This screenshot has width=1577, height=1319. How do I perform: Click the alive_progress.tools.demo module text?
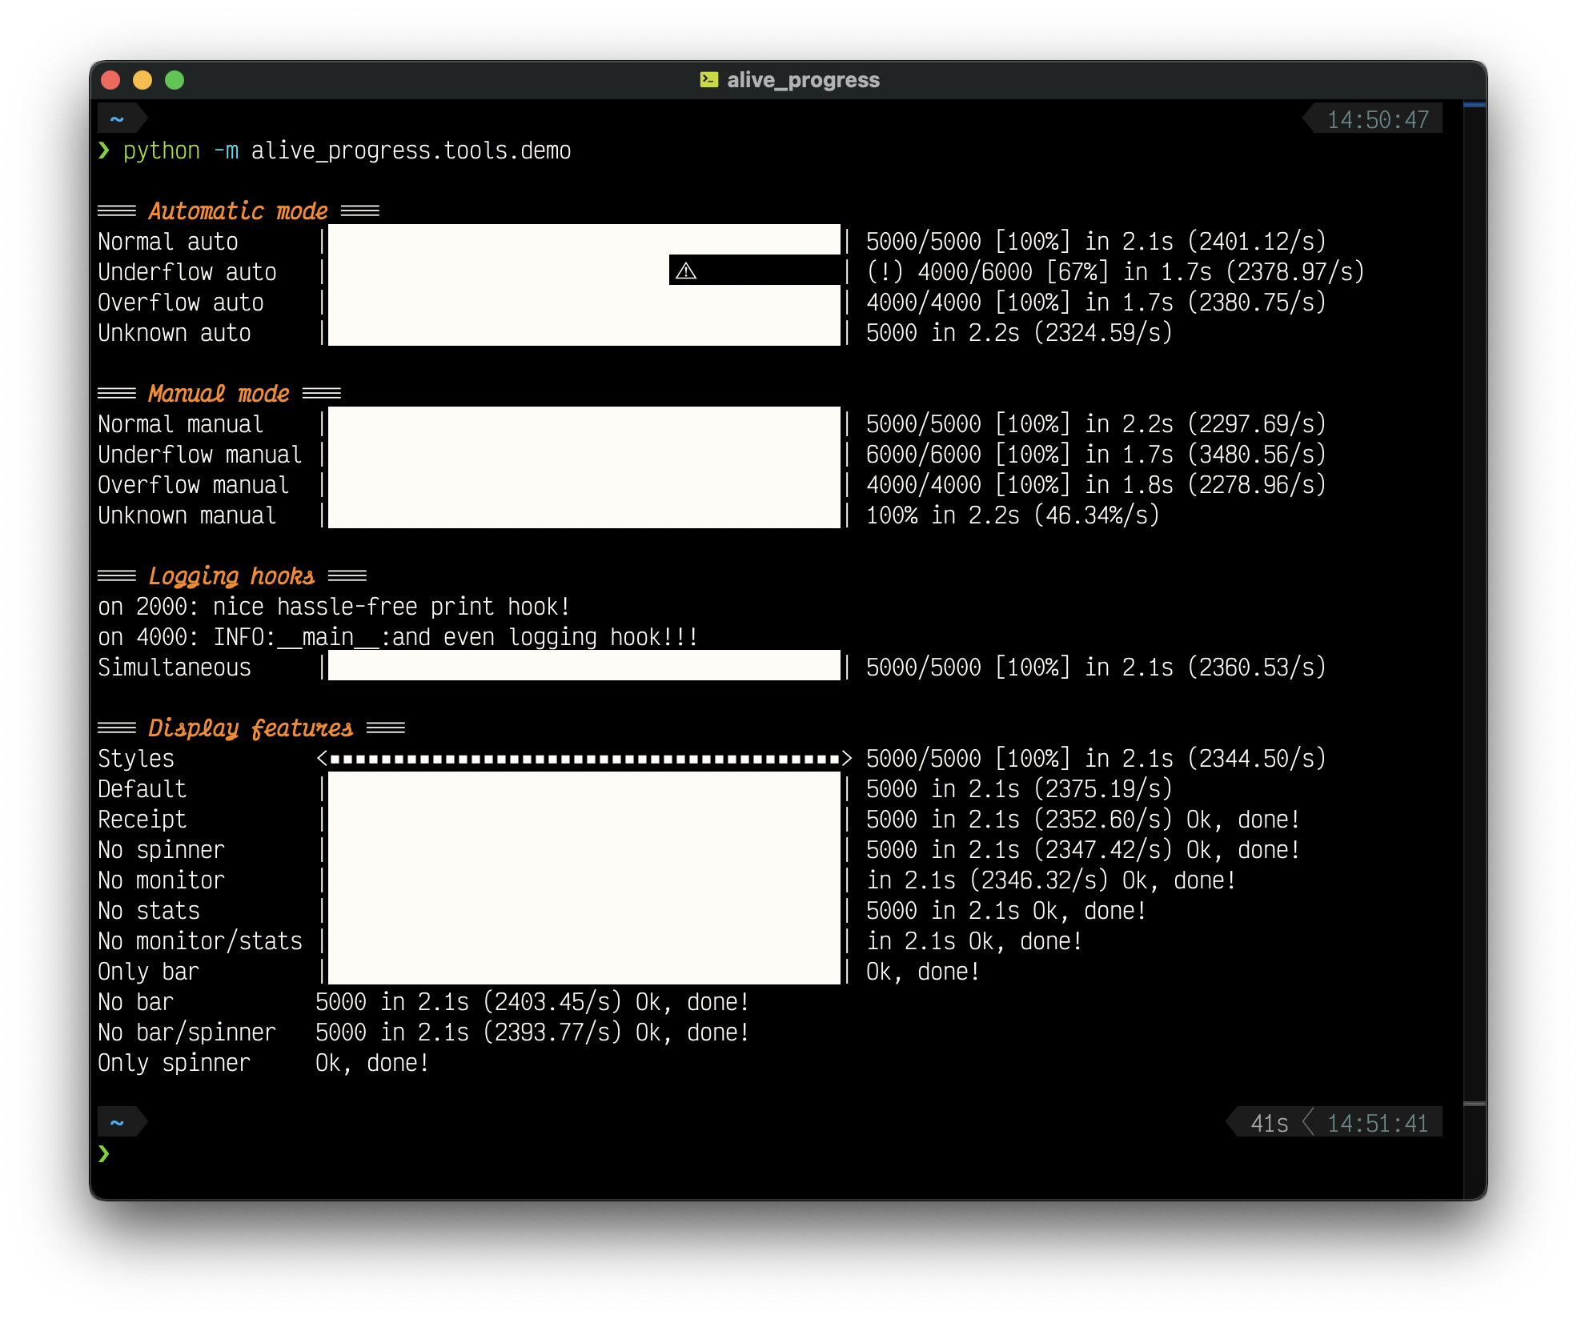point(411,150)
